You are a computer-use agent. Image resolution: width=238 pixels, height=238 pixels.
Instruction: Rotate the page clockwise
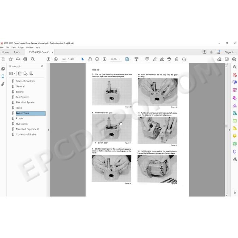tap(184, 59)
